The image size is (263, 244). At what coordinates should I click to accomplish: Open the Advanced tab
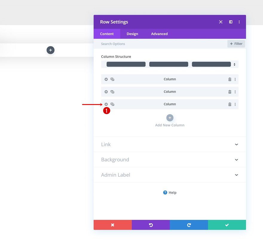point(159,34)
